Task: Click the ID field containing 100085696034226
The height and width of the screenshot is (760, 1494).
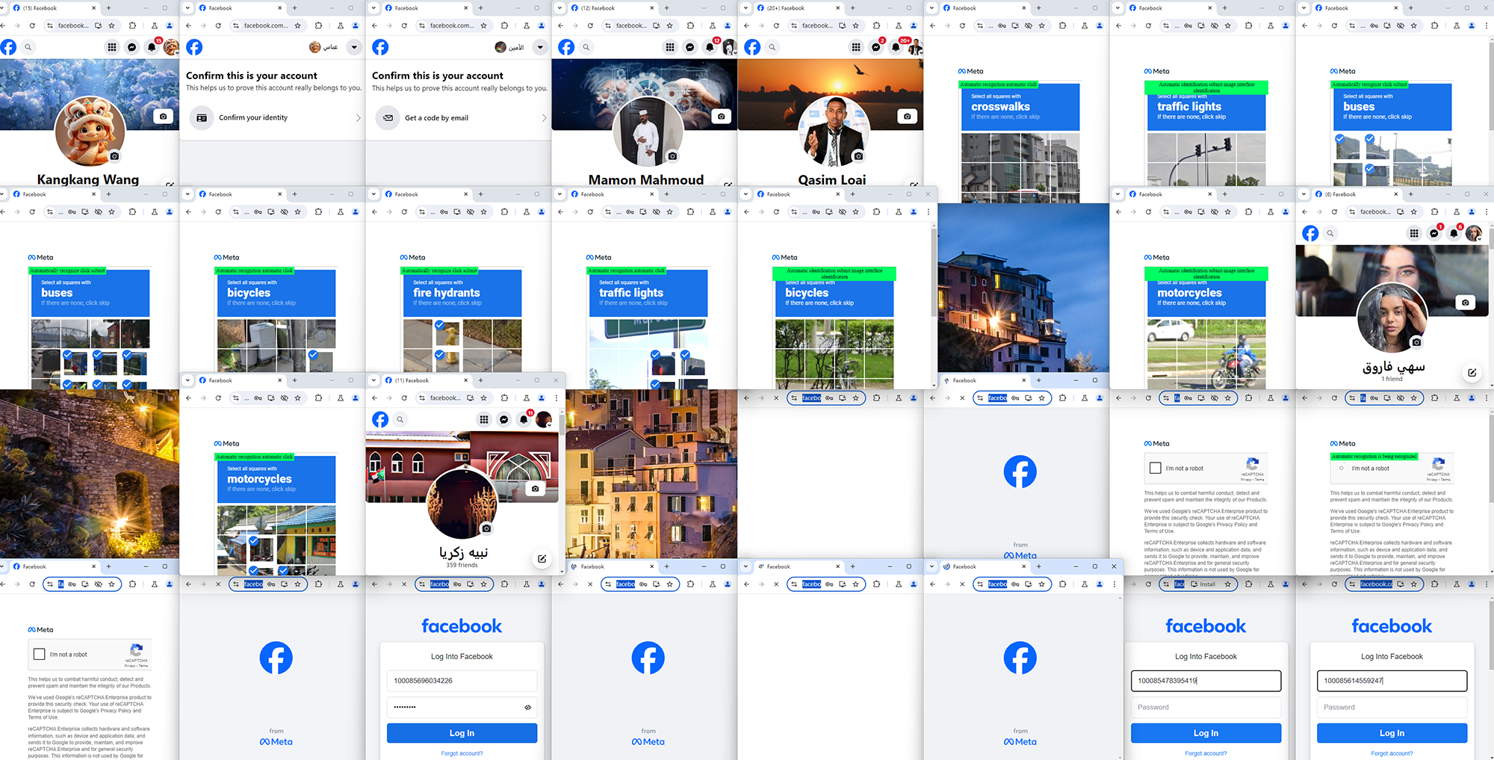Action: [x=462, y=681]
